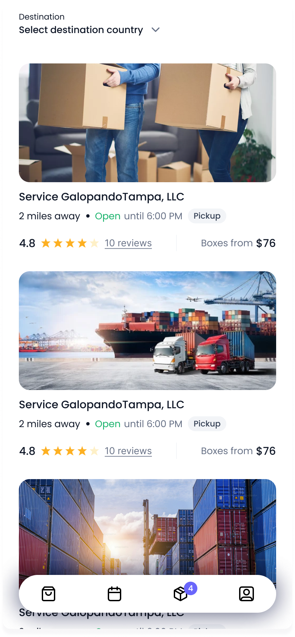Tap Boxes from $76 on first card
295x637 pixels.
(x=238, y=243)
